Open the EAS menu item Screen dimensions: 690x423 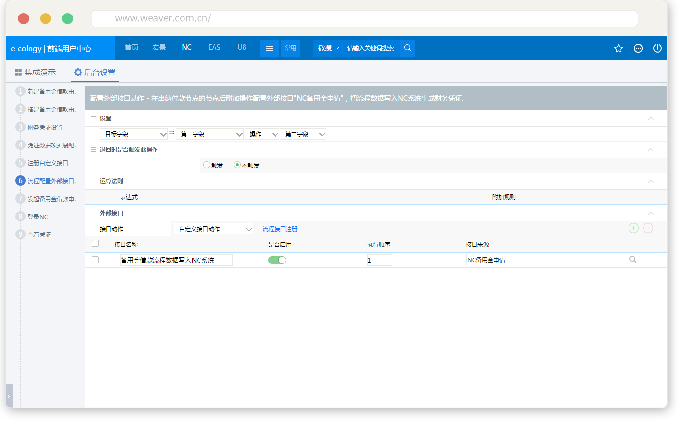point(214,47)
